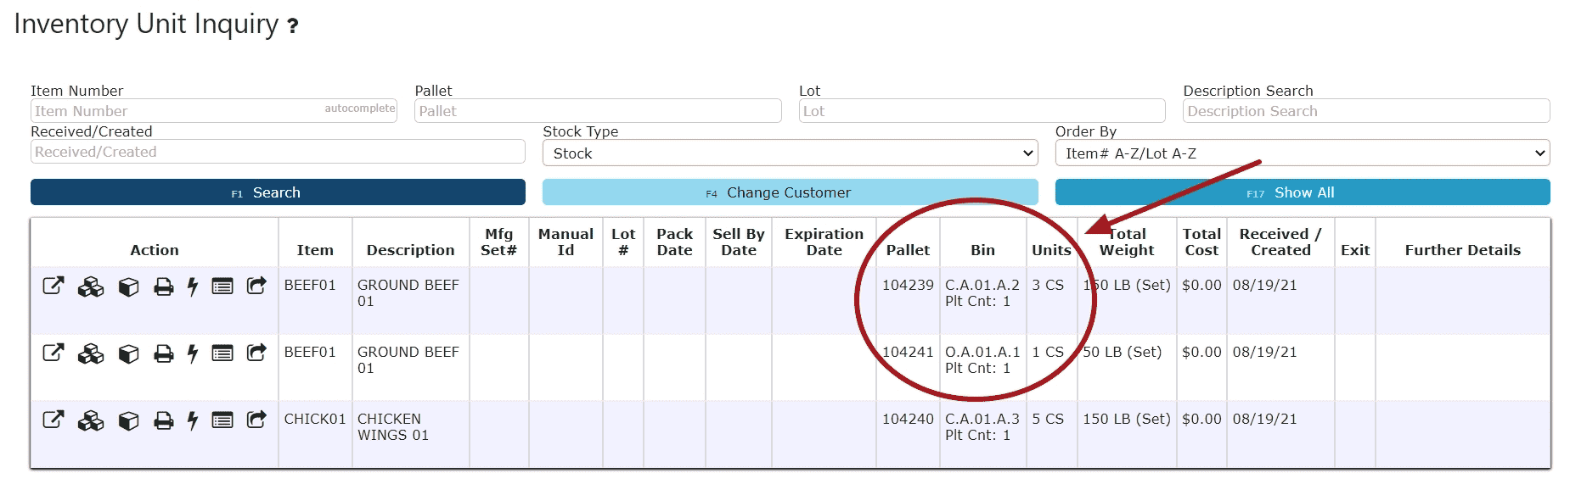Click the printer icon in the CHICK01 row
This screenshot has width=1570, height=484.
tap(164, 420)
